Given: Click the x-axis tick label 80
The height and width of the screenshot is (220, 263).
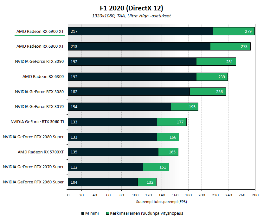Looking at the screenshot, I should (122, 195).
